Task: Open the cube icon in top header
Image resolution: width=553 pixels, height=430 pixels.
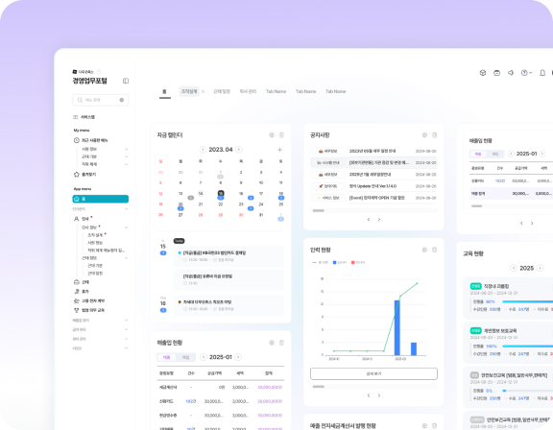Action: pos(483,73)
